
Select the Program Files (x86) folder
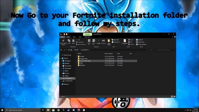tap(107, 61)
